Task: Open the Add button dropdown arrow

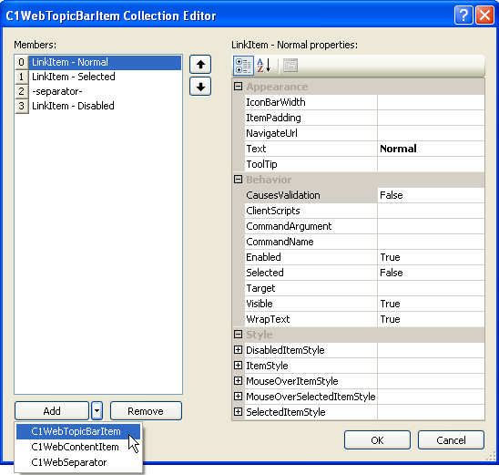Action: click(97, 411)
